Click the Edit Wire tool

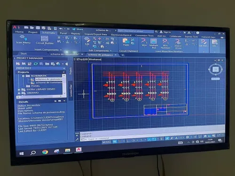[204, 43]
